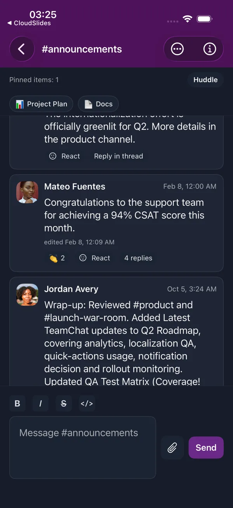Viewport: 233px width, 508px height.
Task: Focus the Message #announcements field
Action: coord(83,448)
